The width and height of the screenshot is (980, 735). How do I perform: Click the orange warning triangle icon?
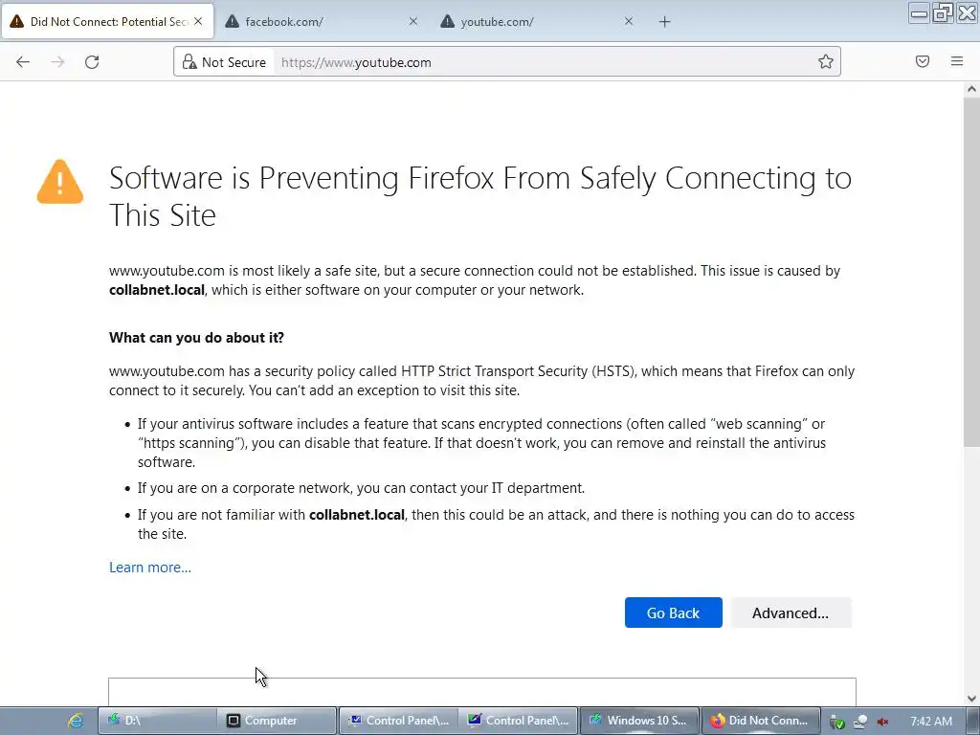[60, 182]
